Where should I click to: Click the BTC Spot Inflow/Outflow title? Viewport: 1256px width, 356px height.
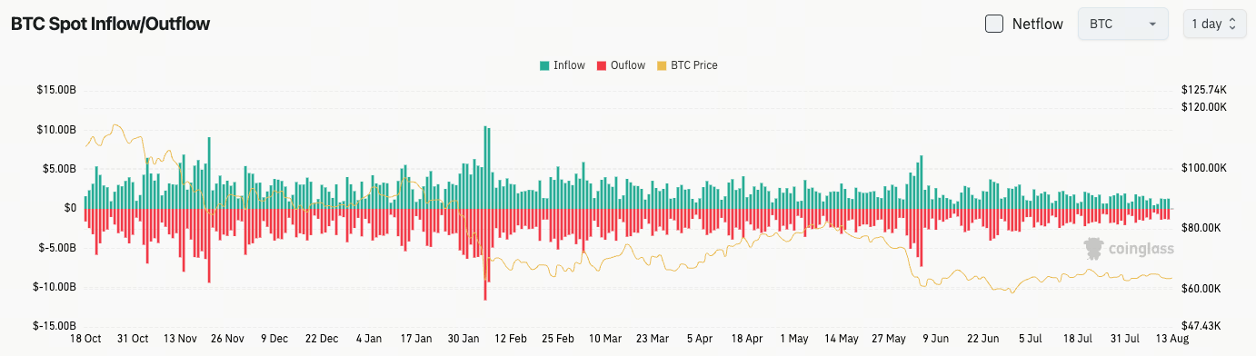point(110,24)
